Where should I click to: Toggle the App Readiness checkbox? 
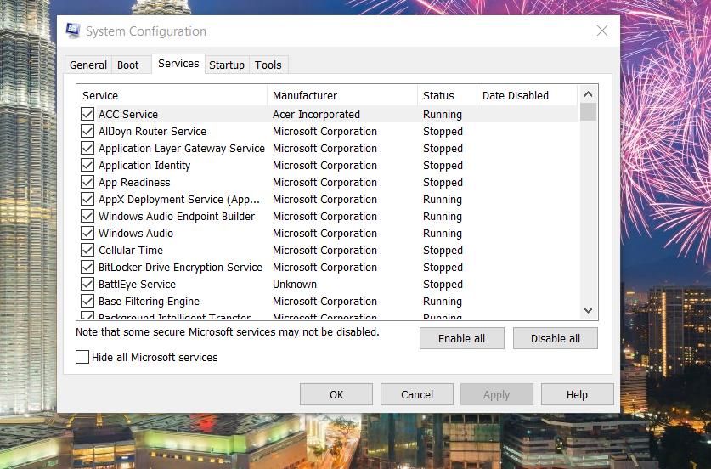coord(87,182)
